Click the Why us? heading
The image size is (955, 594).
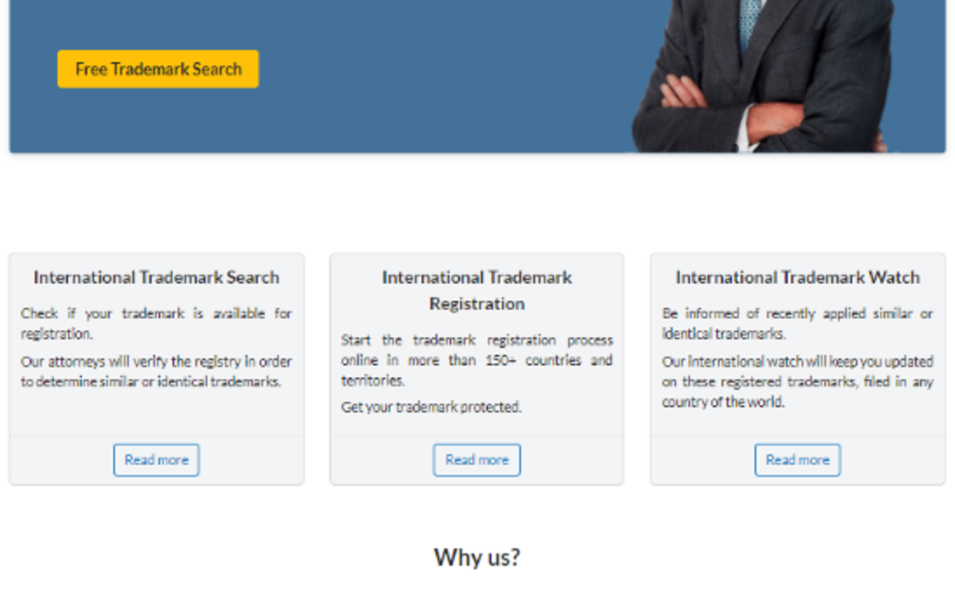pyautogui.click(x=477, y=558)
